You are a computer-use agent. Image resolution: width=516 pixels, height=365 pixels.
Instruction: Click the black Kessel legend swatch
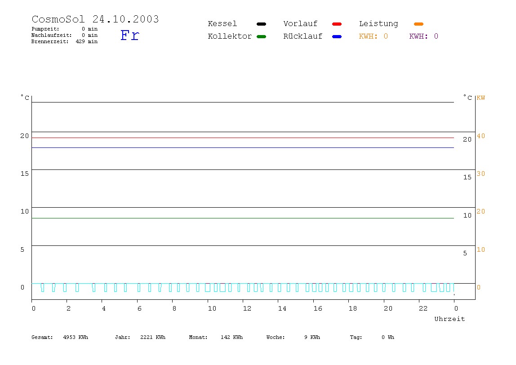click(x=261, y=24)
